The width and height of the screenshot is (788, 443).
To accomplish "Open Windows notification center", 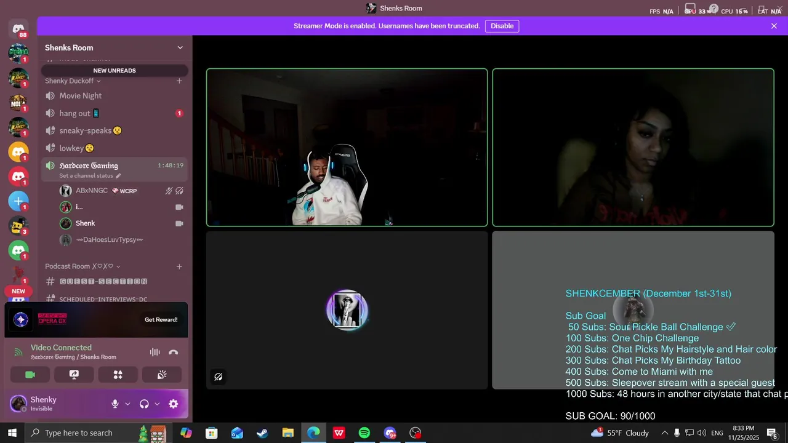I will pos(772,433).
